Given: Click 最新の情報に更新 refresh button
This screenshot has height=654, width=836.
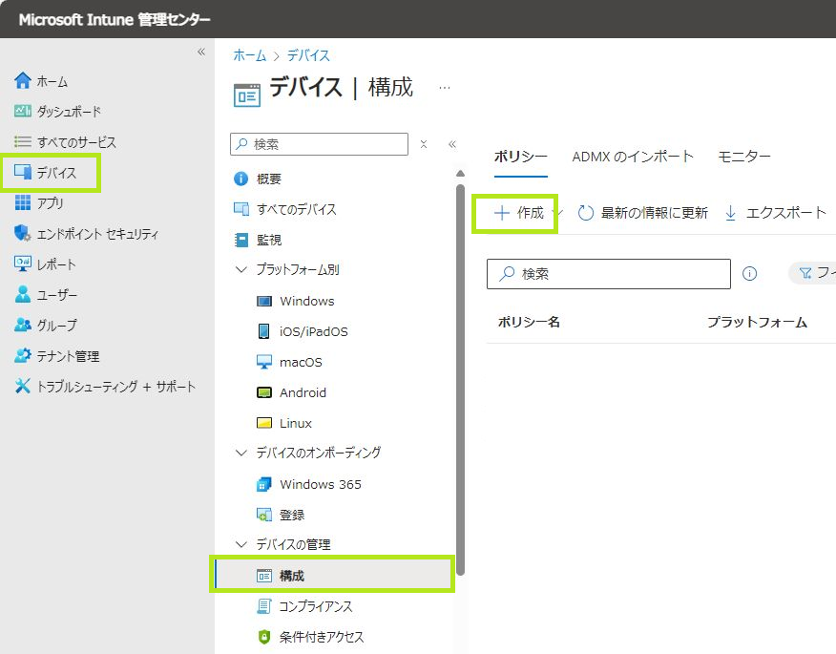Looking at the screenshot, I should click(643, 213).
